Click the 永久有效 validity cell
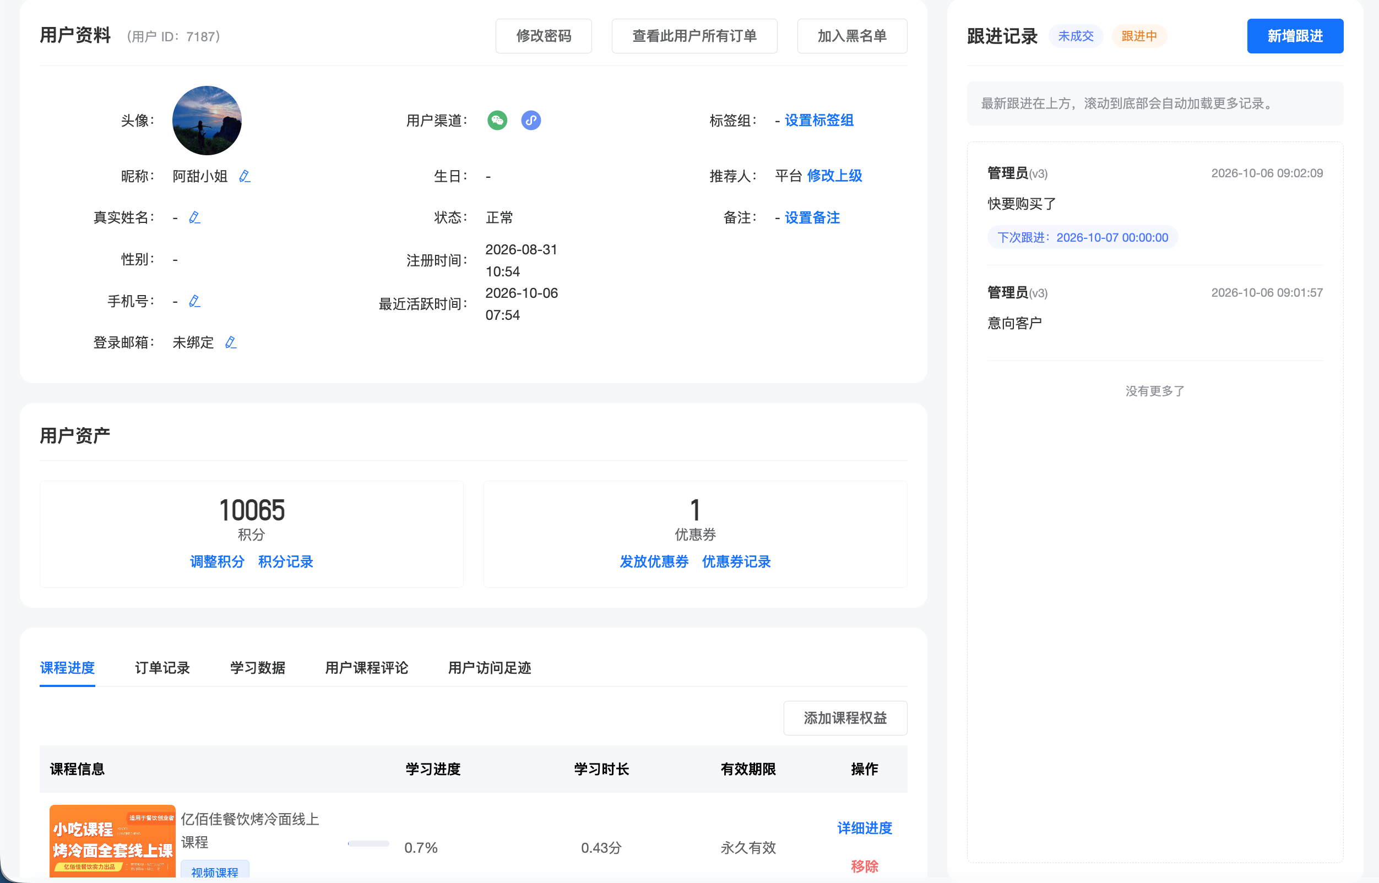Screen dimensions: 1379x883 (x=748, y=847)
